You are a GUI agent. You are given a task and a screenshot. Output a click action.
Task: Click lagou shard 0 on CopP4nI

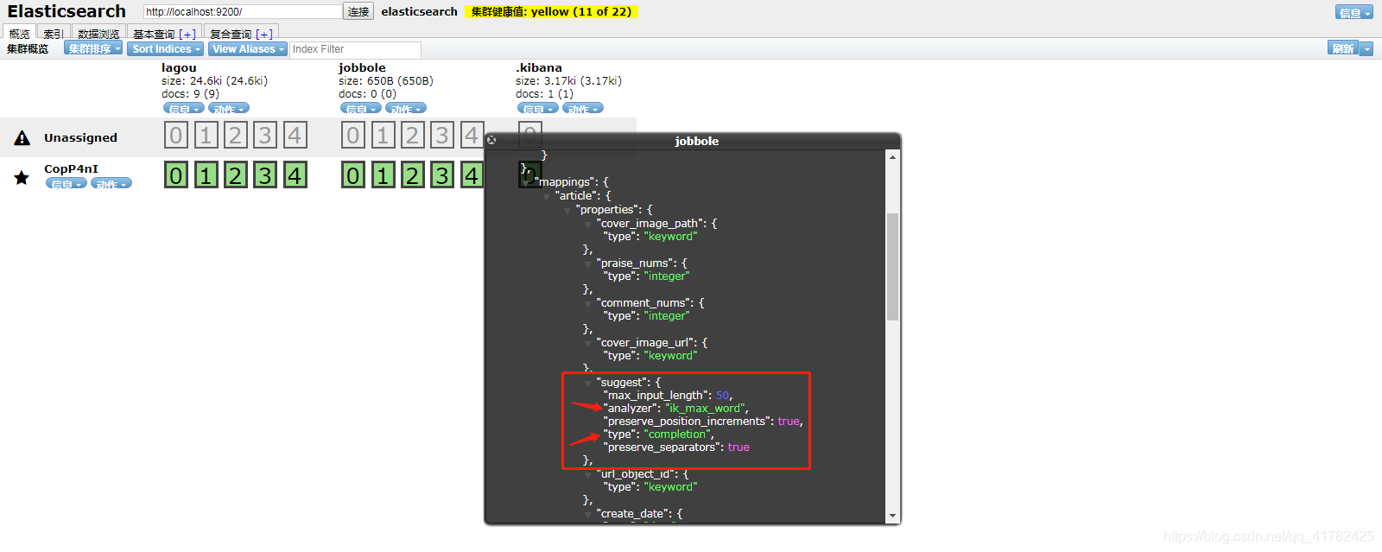[x=176, y=175]
